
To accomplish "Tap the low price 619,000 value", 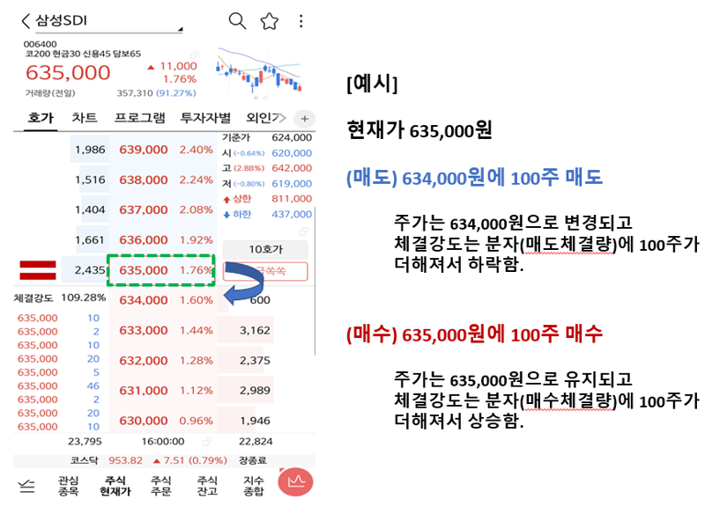I will [x=292, y=184].
